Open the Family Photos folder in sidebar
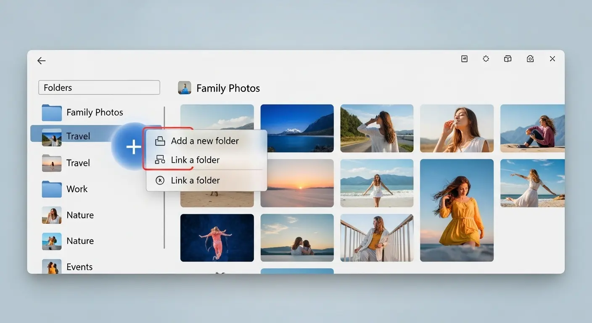The image size is (592, 323). pyautogui.click(x=94, y=112)
